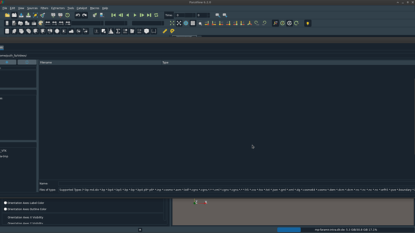This screenshot has width=415, height=233.
Task: Click the yellow protractor tool icon
Action: point(172,31)
